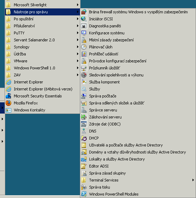This screenshot has width=196, height=198.
Task: Expand the Terminal Services submenu arrow
Action: [193, 180]
